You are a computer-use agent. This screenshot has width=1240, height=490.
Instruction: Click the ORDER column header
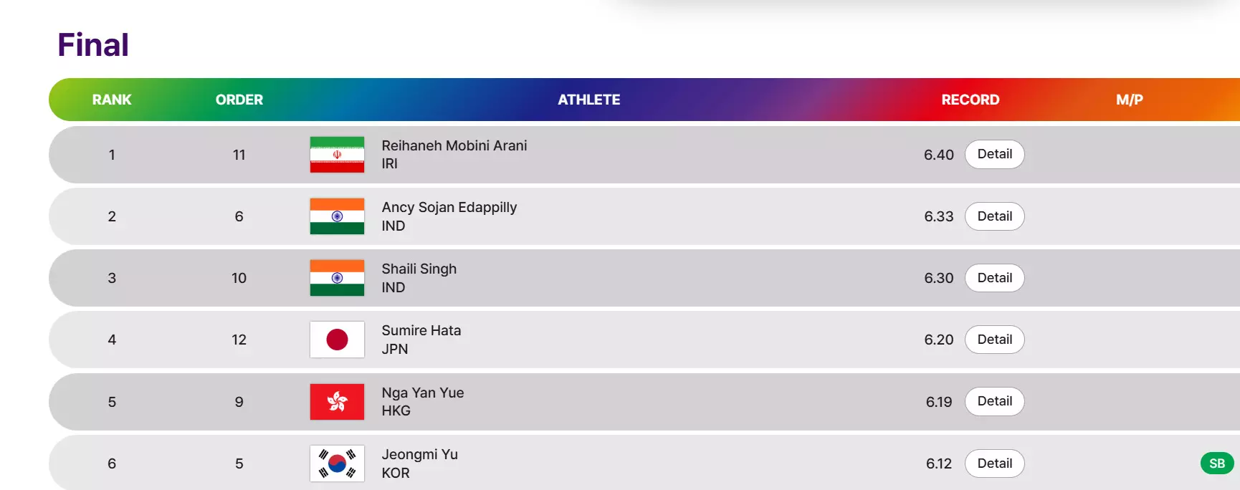point(239,100)
